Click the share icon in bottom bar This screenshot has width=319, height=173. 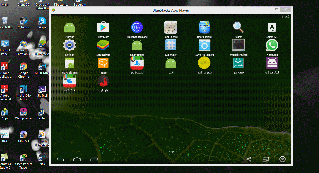click(x=249, y=159)
